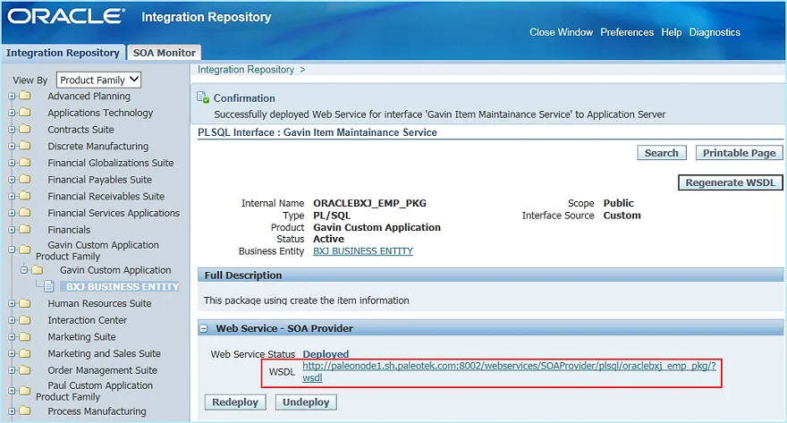Click the Order Management Suite folder icon
This screenshot has width=787, height=423.
25,370
